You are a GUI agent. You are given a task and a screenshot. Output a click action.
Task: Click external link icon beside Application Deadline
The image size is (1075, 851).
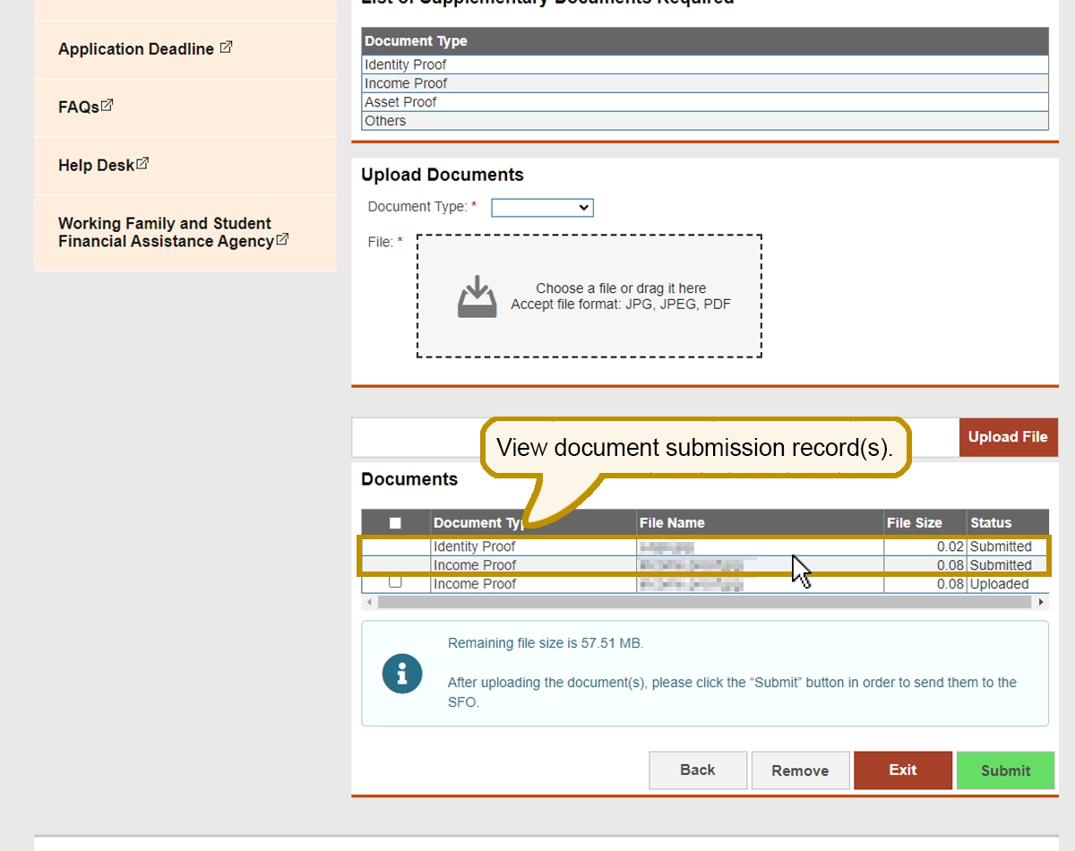pos(226,47)
